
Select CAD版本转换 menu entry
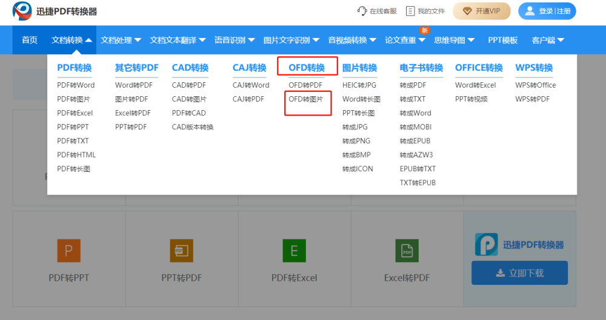(193, 127)
